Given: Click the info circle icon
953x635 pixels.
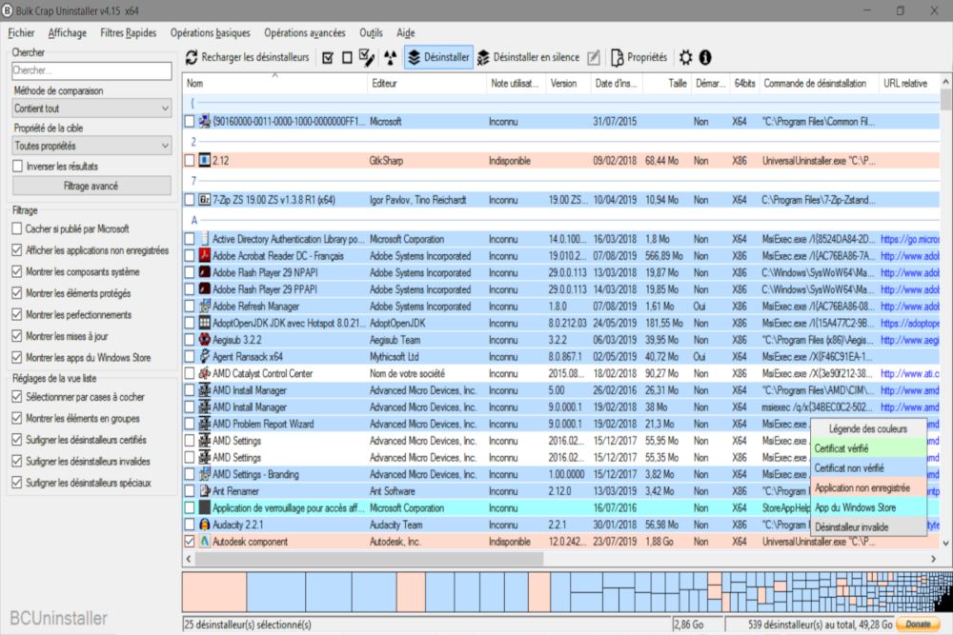Looking at the screenshot, I should pos(705,58).
